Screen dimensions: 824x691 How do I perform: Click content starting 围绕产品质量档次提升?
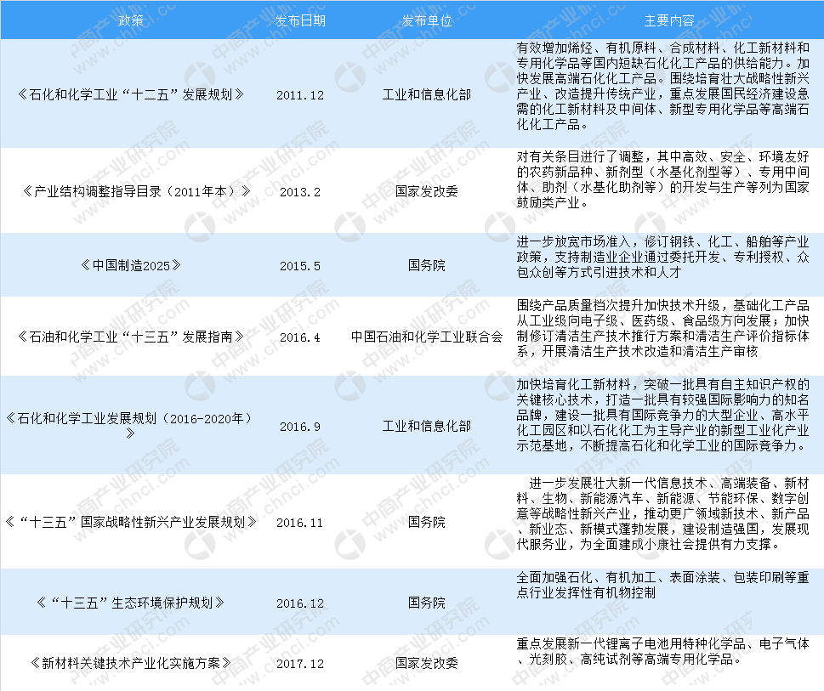[662, 328]
